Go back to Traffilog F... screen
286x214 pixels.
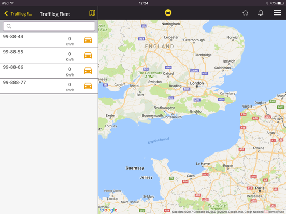pyautogui.click(x=18, y=14)
